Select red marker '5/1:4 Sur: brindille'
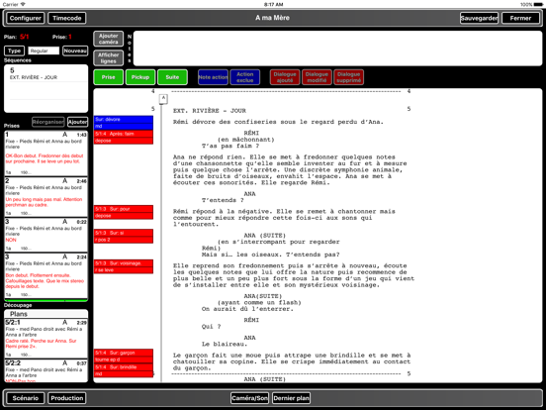 pyautogui.click(x=124, y=370)
